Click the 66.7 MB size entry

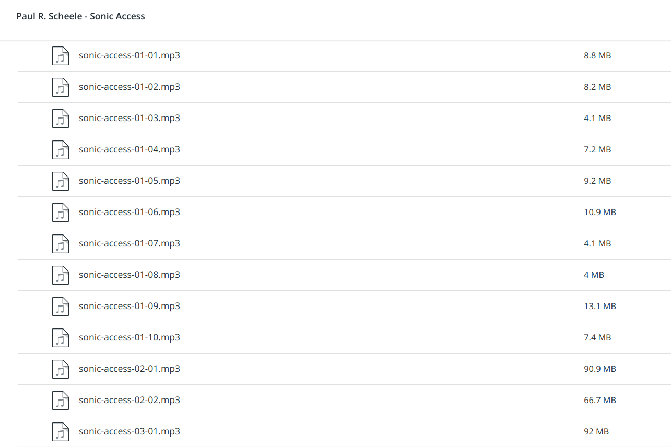click(x=600, y=400)
